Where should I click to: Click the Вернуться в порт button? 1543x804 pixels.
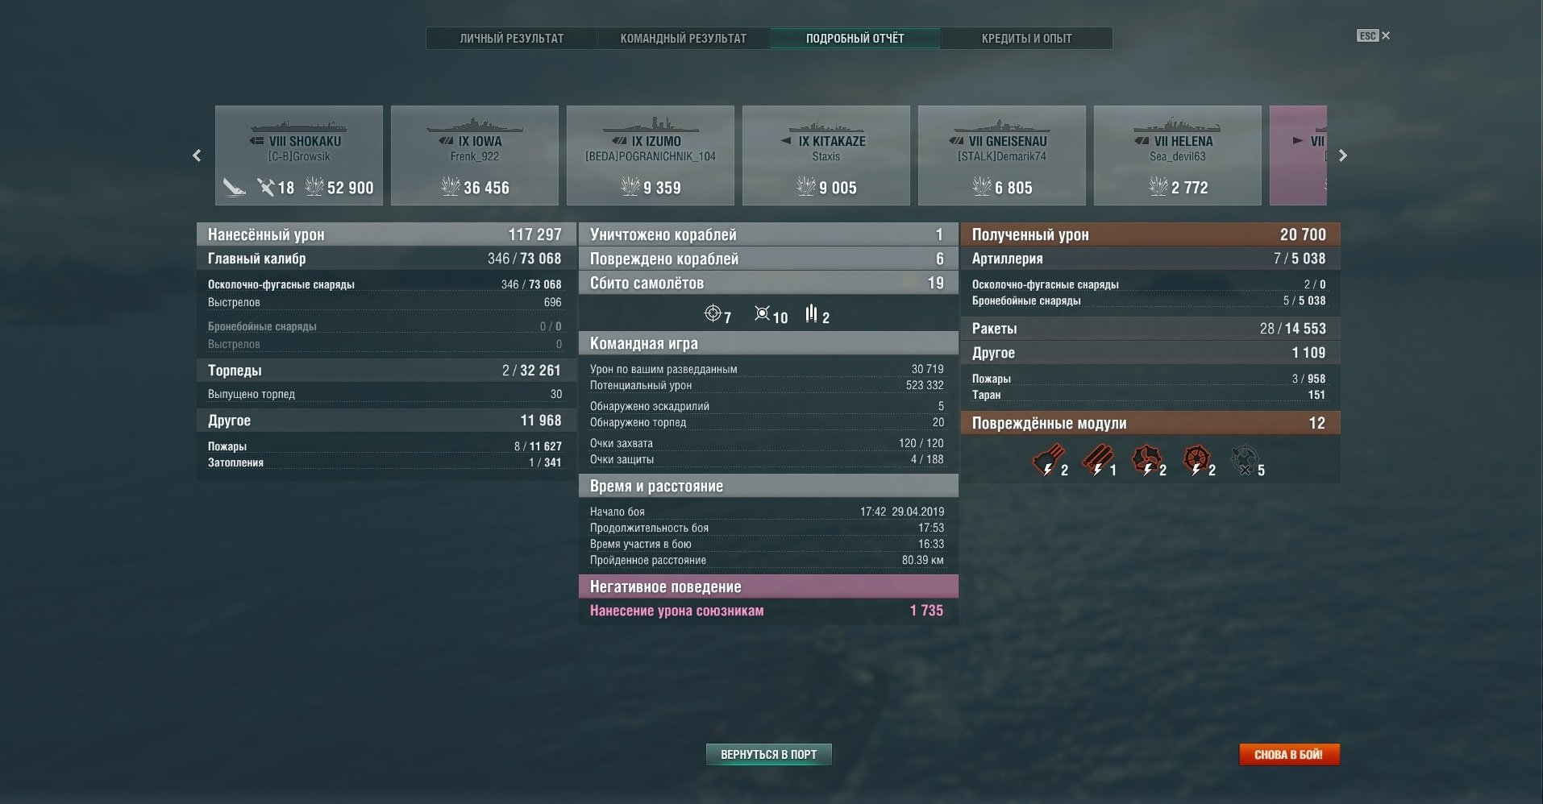(768, 754)
